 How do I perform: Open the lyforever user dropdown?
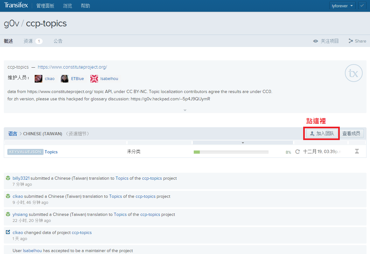[342, 6]
